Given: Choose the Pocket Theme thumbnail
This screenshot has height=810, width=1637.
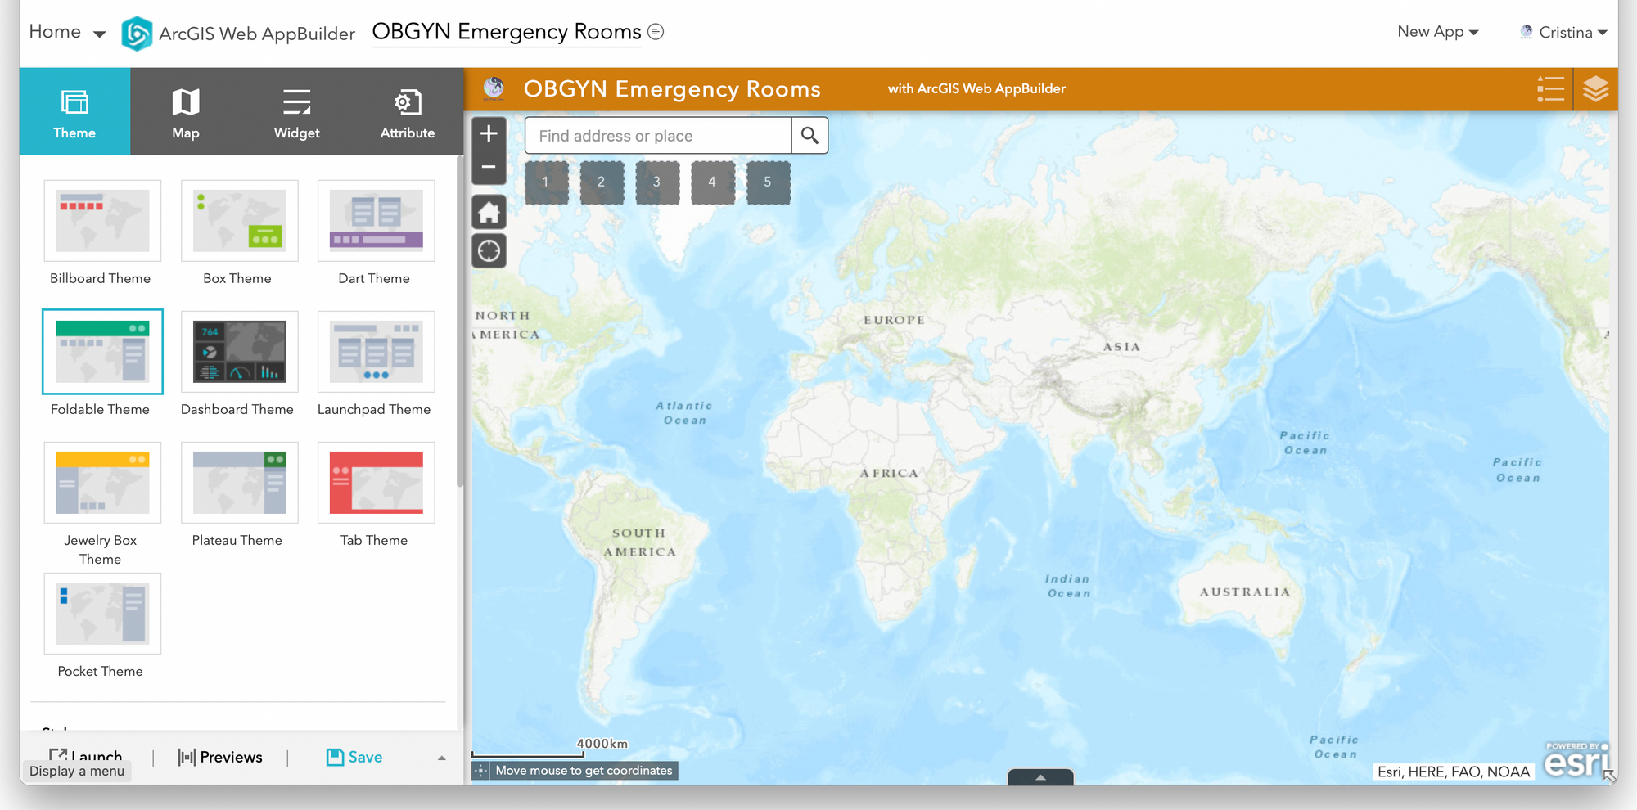Looking at the screenshot, I should point(102,614).
